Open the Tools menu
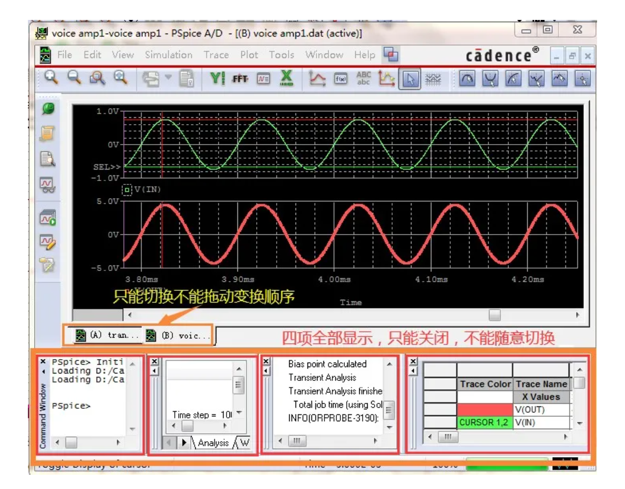The image size is (625, 489). coord(281,55)
